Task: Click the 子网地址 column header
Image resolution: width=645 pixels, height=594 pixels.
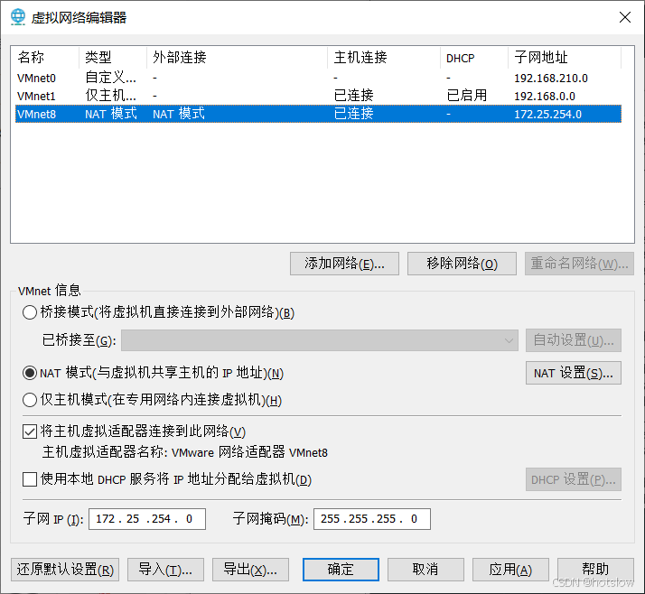Action: [x=565, y=58]
